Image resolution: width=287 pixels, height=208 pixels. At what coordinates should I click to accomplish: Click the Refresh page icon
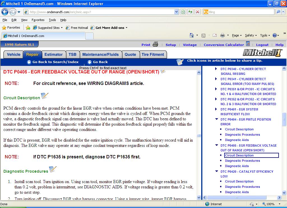point(190,12)
